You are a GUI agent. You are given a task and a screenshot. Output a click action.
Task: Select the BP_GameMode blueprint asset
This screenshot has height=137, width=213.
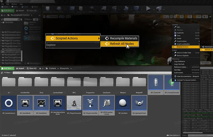[x=25, y=105]
